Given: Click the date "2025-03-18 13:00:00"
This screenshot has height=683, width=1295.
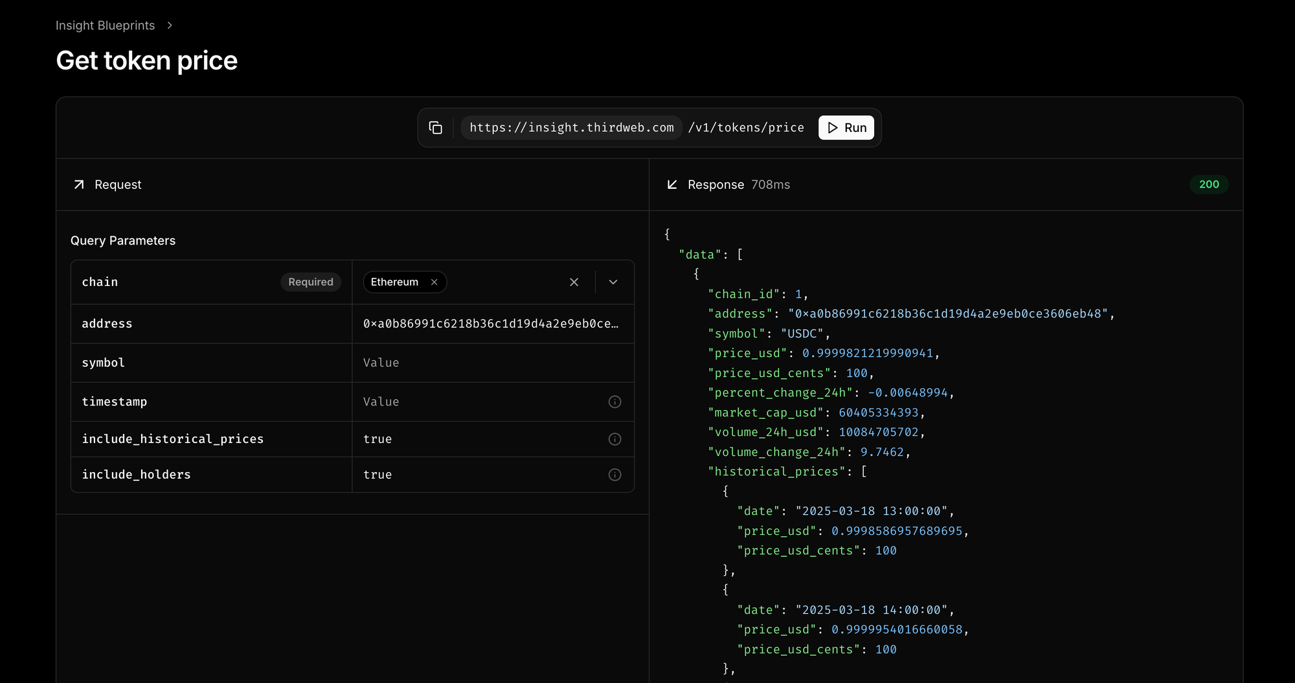Looking at the screenshot, I should [872, 511].
